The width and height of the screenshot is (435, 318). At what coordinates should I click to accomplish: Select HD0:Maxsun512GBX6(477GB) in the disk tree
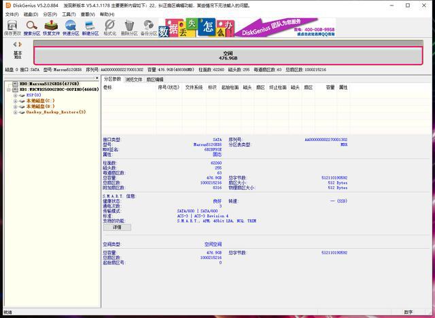(x=50, y=84)
